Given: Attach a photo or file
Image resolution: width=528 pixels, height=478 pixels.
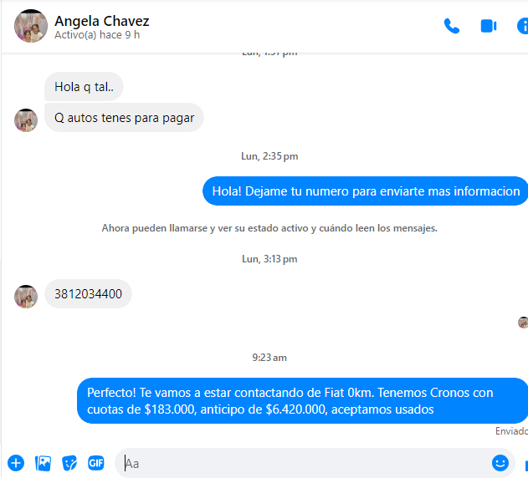Looking at the screenshot, I should (44, 463).
